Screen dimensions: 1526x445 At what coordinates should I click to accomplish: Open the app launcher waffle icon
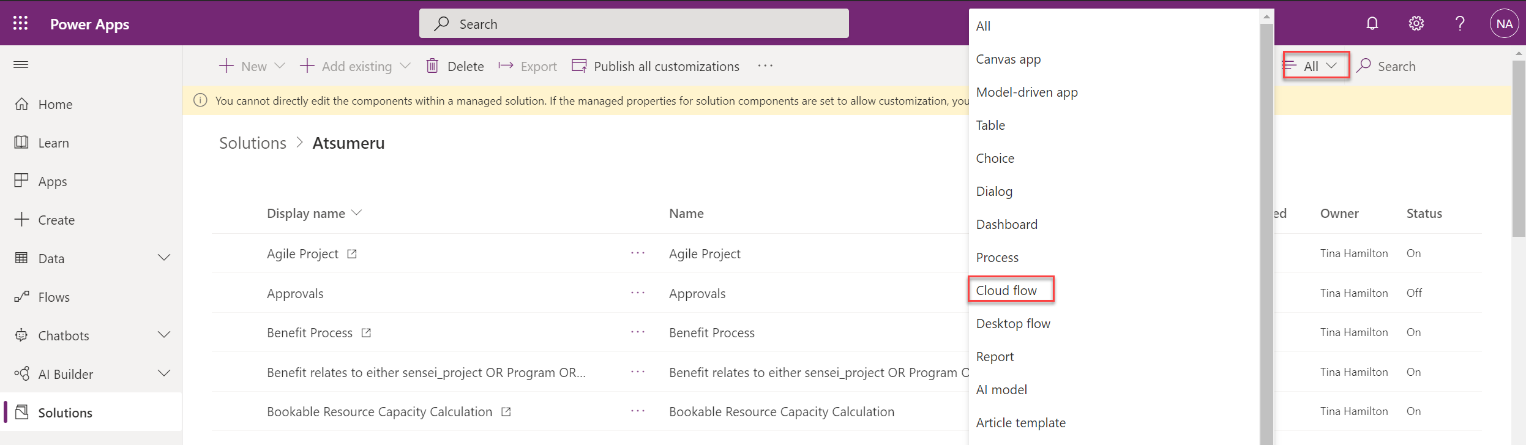(x=20, y=23)
